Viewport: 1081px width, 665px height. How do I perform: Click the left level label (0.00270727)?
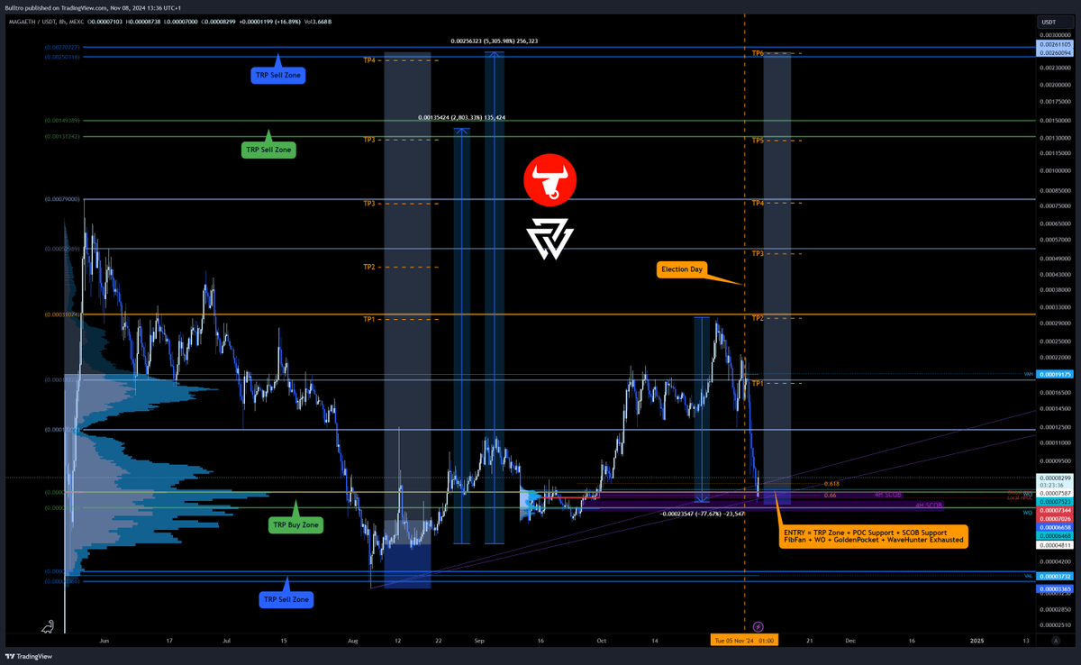[62, 46]
